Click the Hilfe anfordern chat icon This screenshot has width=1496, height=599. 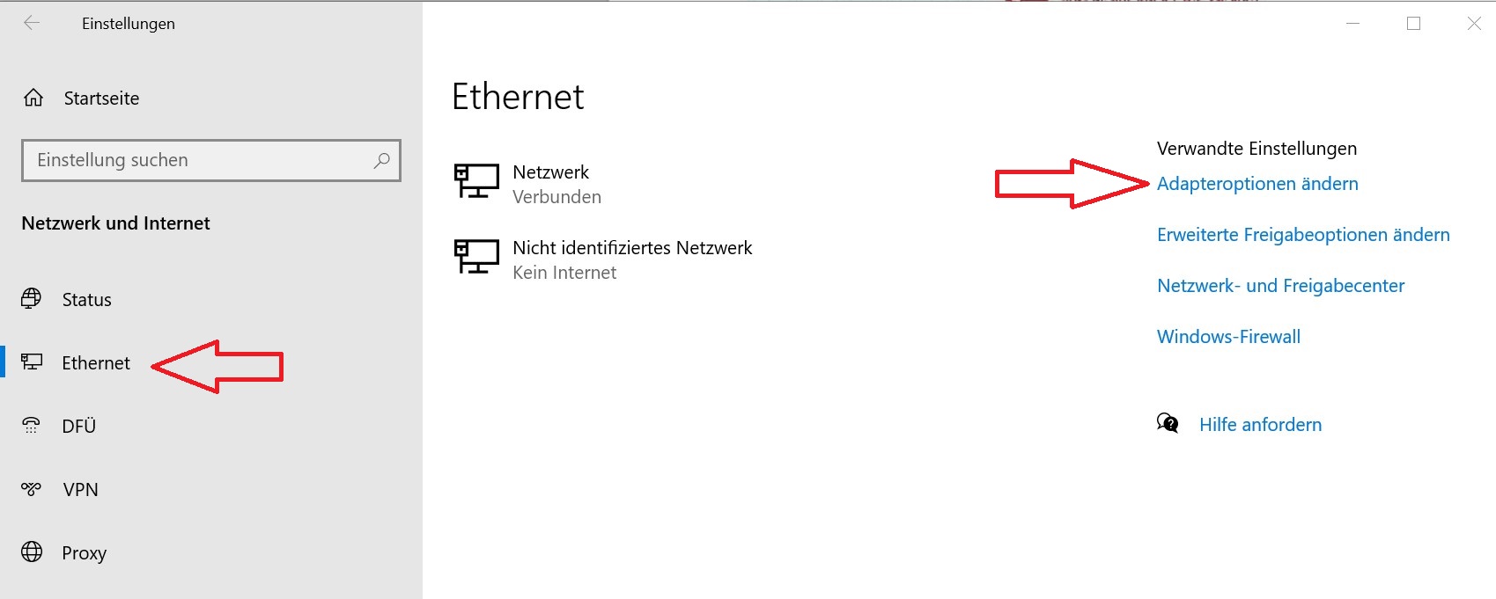pyautogui.click(x=1168, y=424)
